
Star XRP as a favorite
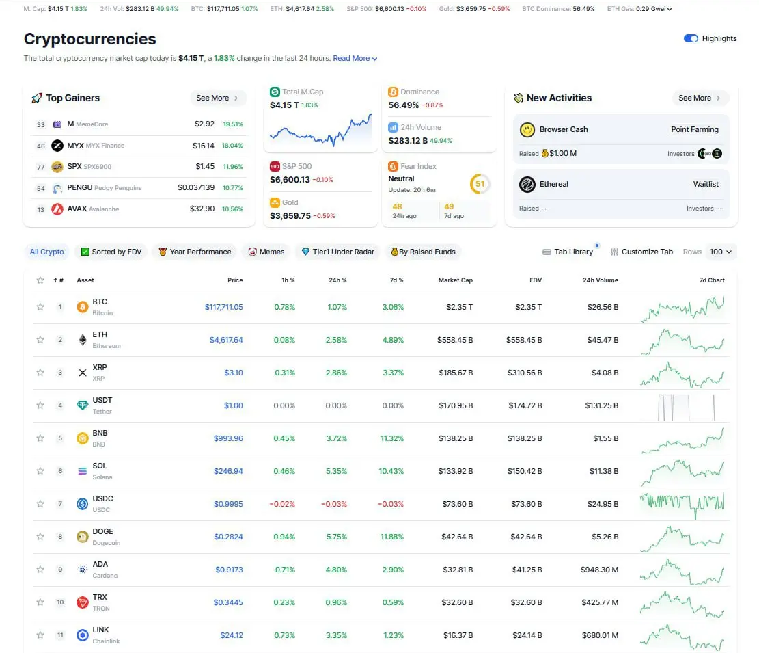pos(40,373)
